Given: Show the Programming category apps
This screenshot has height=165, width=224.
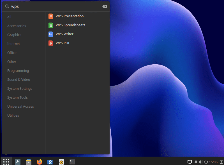Looking at the screenshot, I should [18, 71].
